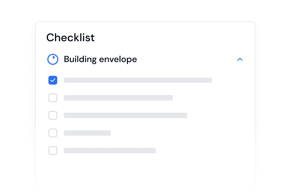
Task: Click the circular progress icon beside Building envelope
Action: pos(53,59)
